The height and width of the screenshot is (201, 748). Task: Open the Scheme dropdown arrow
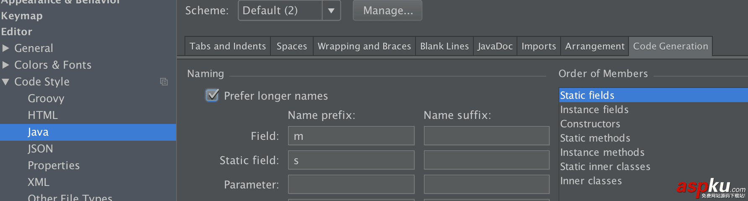(331, 10)
